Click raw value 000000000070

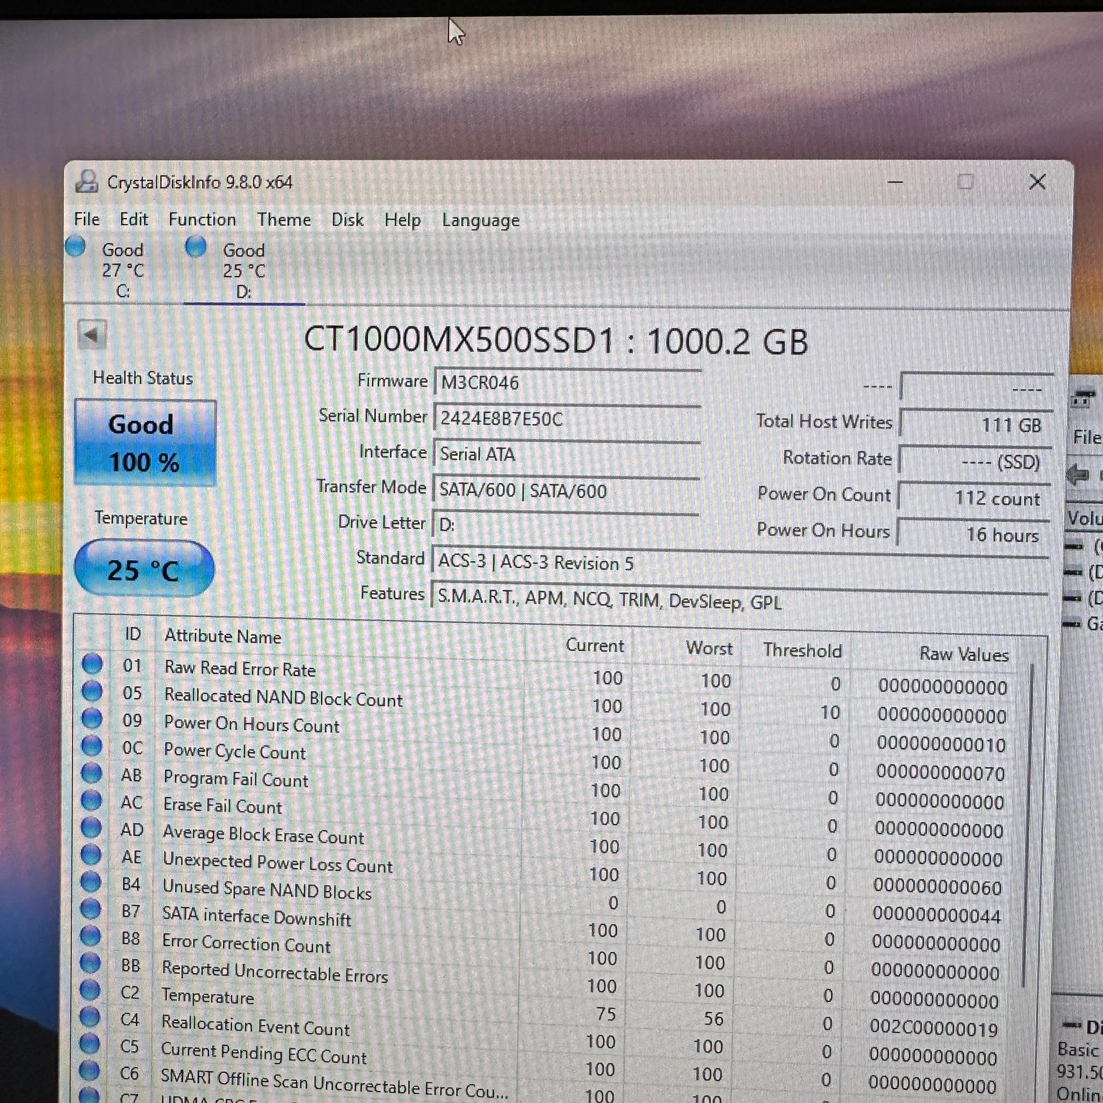point(940,773)
